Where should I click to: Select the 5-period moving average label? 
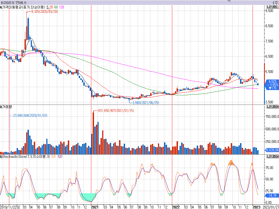point(47,7)
